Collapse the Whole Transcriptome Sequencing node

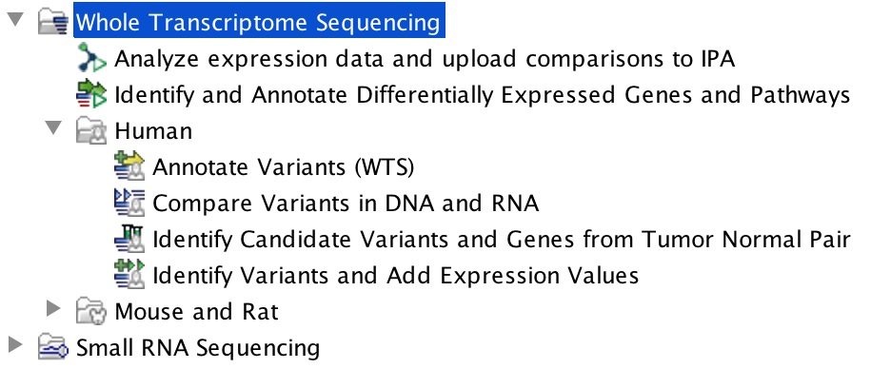pos(15,20)
